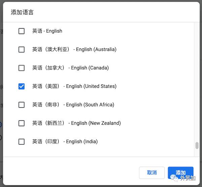Click the 取消 (Cancel) button
The image size is (202, 187).
tap(152, 173)
